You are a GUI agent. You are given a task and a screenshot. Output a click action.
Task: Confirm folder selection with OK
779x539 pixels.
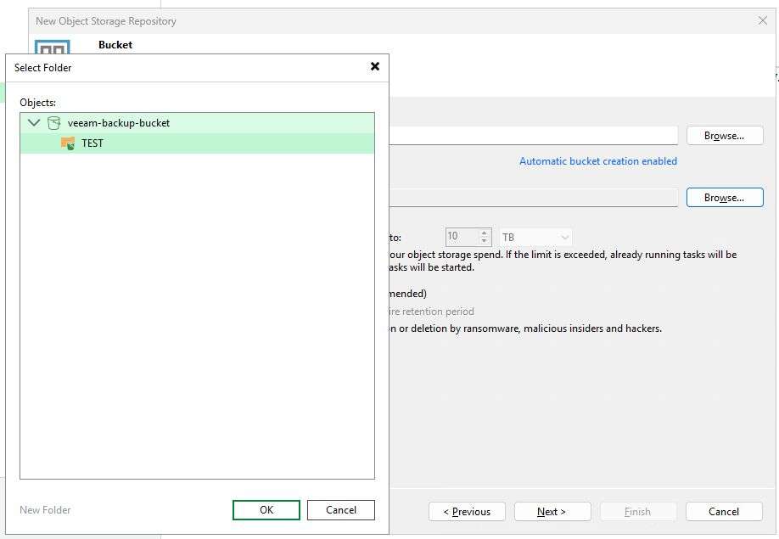266,509
